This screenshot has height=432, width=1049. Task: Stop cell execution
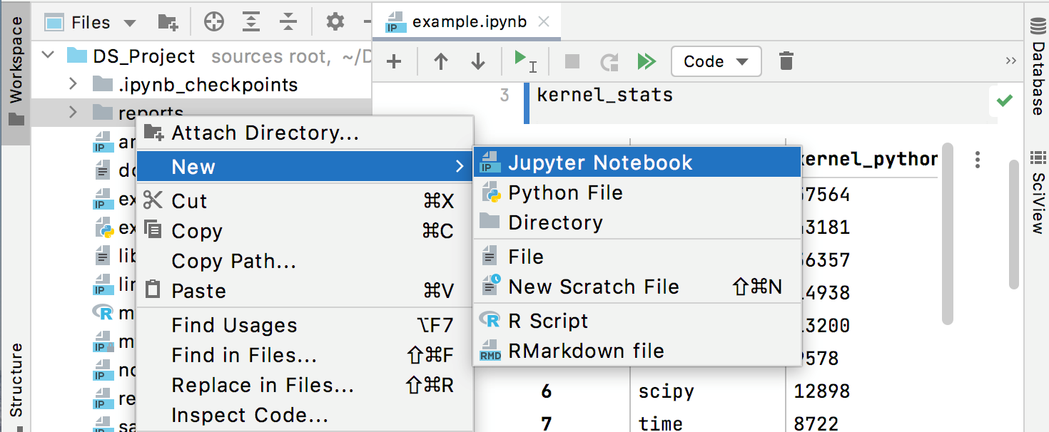tap(572, 61)
